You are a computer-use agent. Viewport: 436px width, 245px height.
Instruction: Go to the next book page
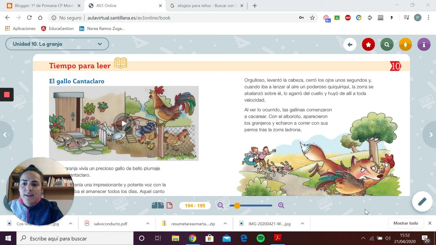[x=431, y=135]
